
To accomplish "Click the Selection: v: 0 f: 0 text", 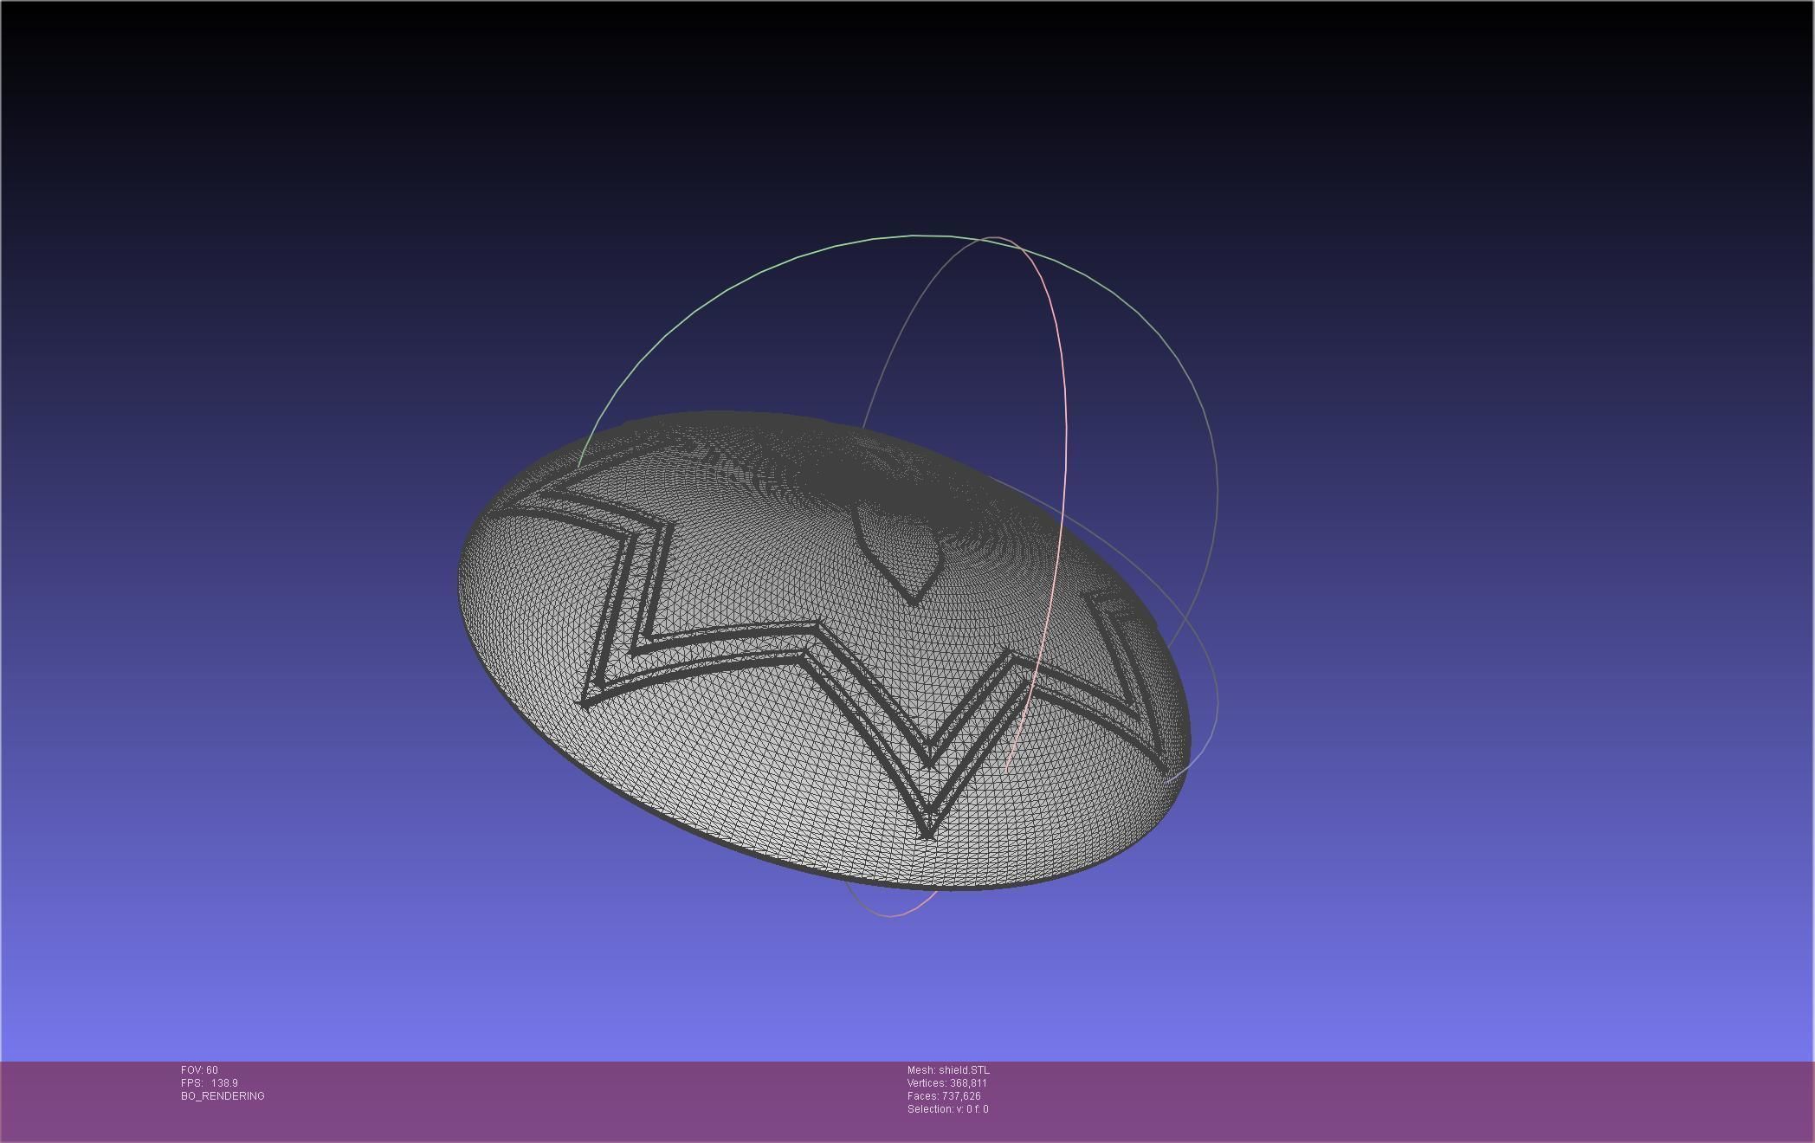I will click(x=948, y=1109).
